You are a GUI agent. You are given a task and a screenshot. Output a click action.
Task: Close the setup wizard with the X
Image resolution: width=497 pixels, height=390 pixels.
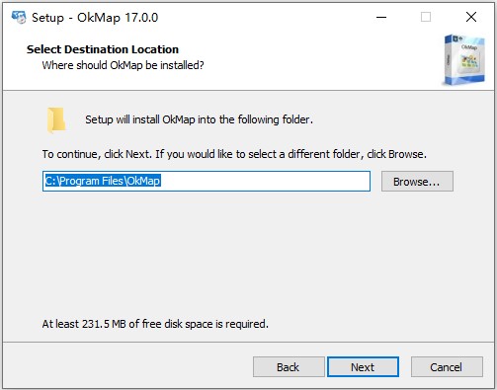click(471, 17)
